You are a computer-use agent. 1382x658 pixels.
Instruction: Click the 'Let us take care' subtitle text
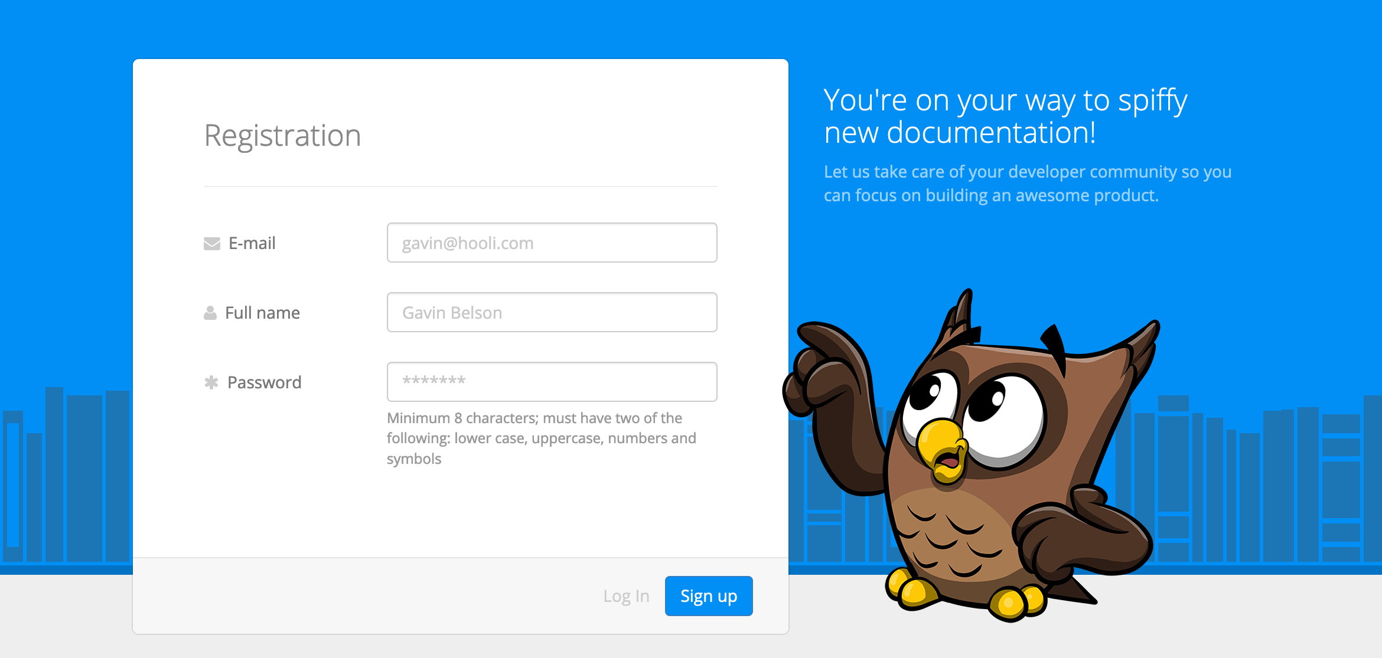[x=1028, y=184]
